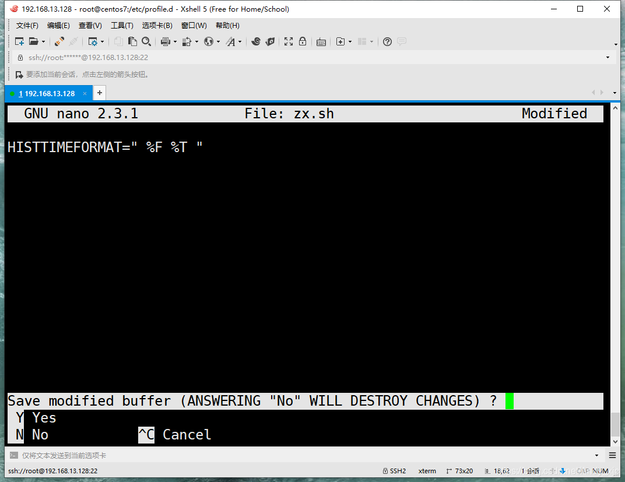This screenshot has height=482, width=625.
Task: Click the color scheme icon
Action: point(187,41)
